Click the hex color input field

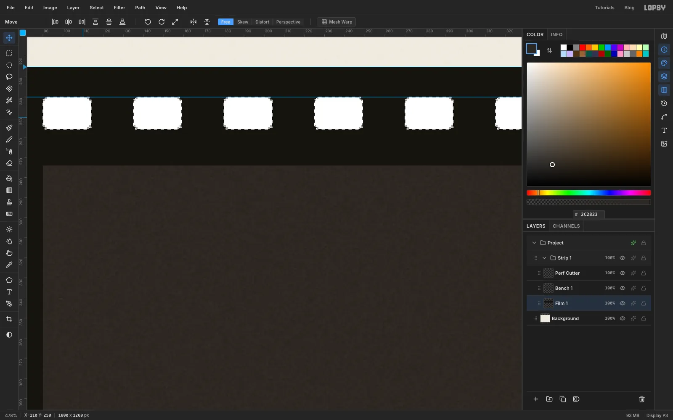point(589,214)
